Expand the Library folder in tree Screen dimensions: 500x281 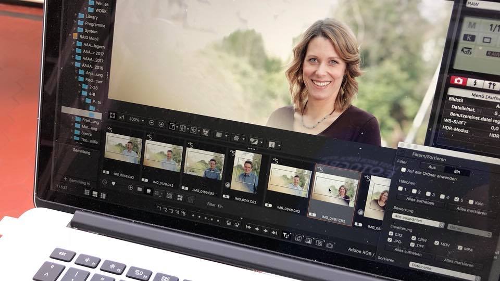coord(76,15)
